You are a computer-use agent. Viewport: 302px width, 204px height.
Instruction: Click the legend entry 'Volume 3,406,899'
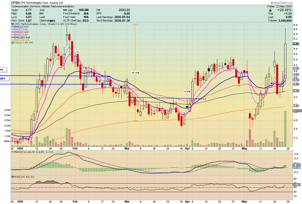22,43
